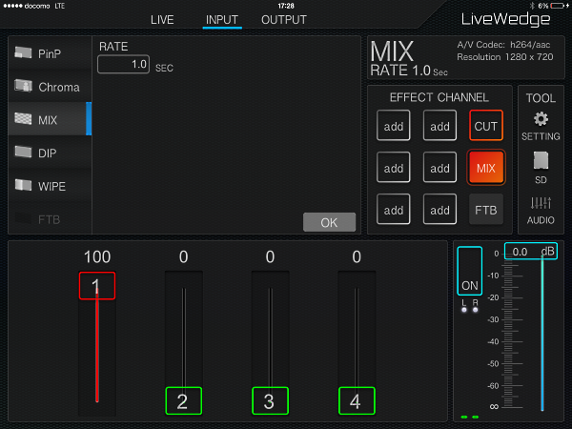572x429 pixels.
Task: Click the -30 mark on dB scale
Action: click(493, 319)
